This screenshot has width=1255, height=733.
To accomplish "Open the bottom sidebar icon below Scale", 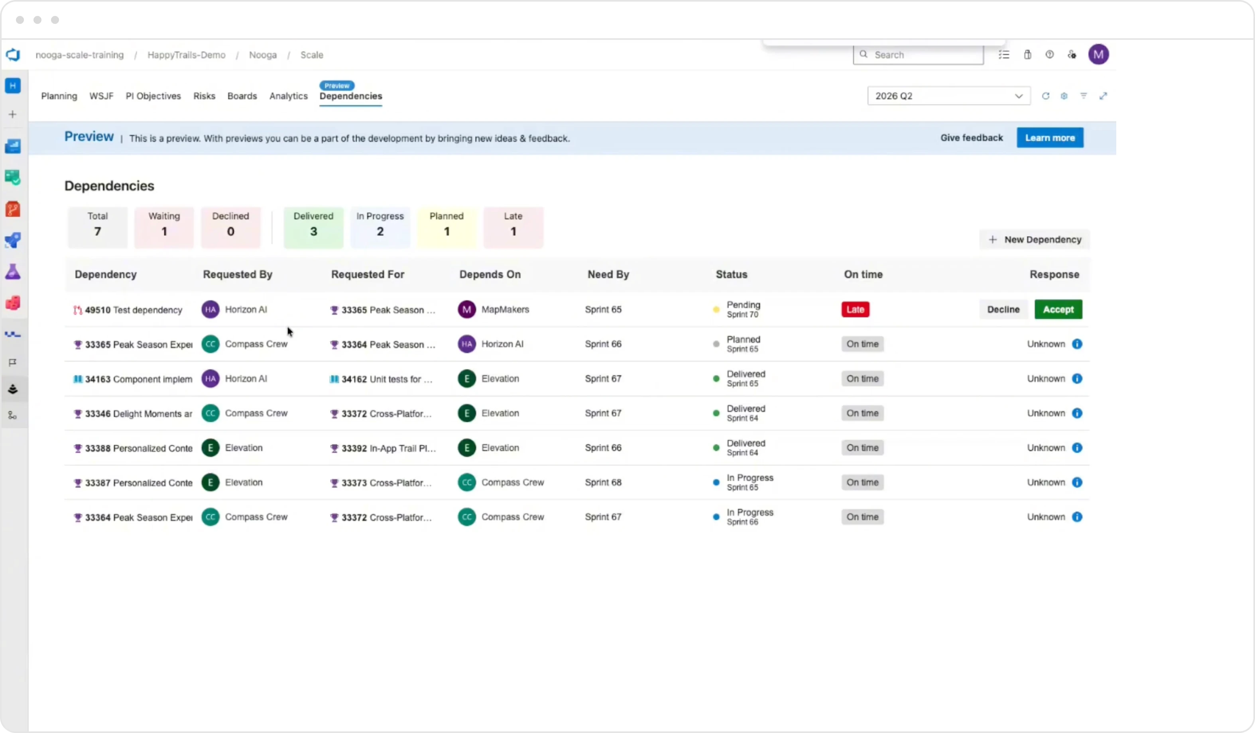I will coord(12,415).
